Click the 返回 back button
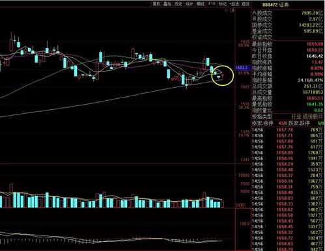 click(246, 4)
